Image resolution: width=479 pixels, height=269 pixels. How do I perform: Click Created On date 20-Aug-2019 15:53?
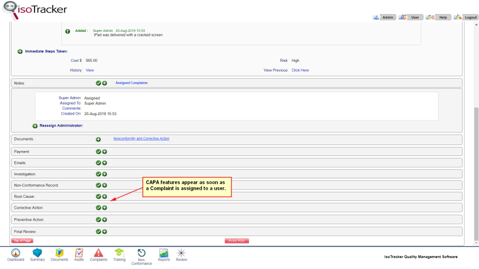tap(100, 114)
